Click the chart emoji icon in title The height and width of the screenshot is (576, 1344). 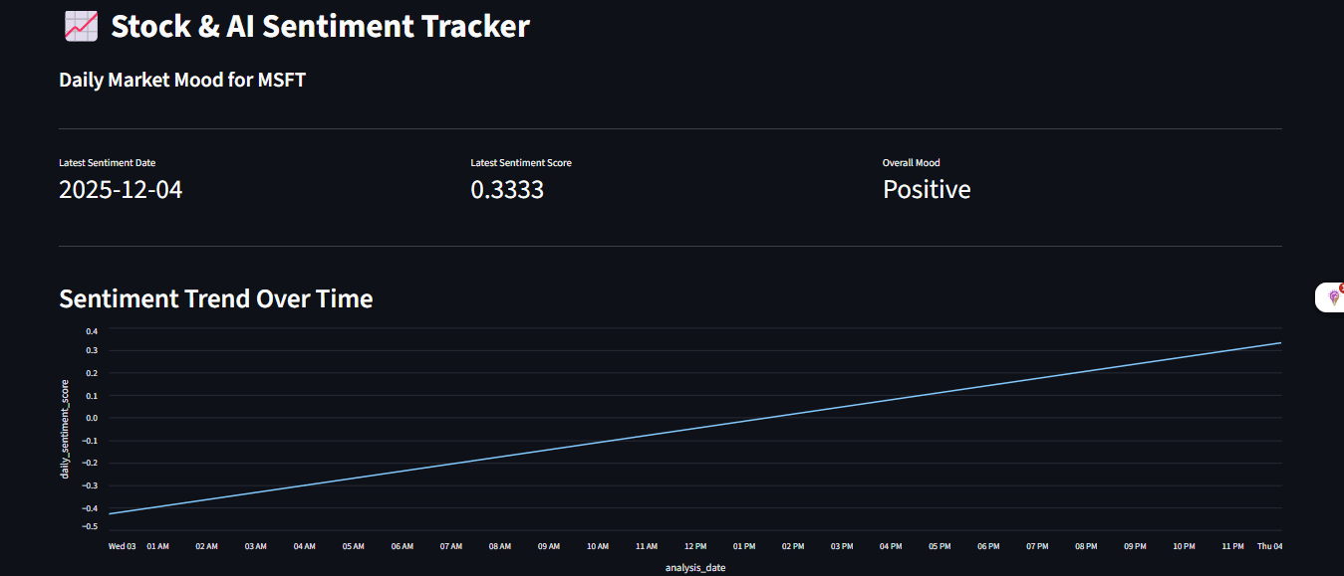coord(80,27)
